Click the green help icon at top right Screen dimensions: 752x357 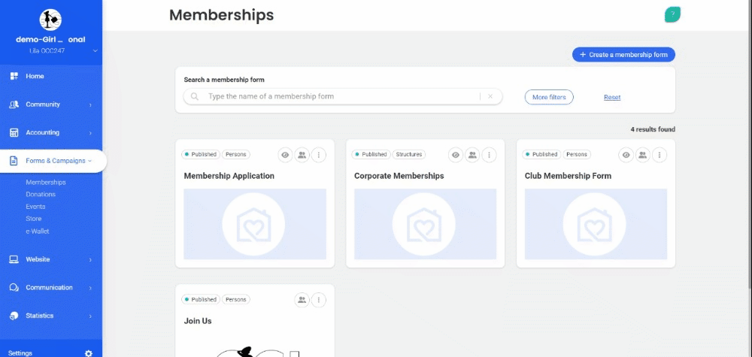click(x=672, y=14)
